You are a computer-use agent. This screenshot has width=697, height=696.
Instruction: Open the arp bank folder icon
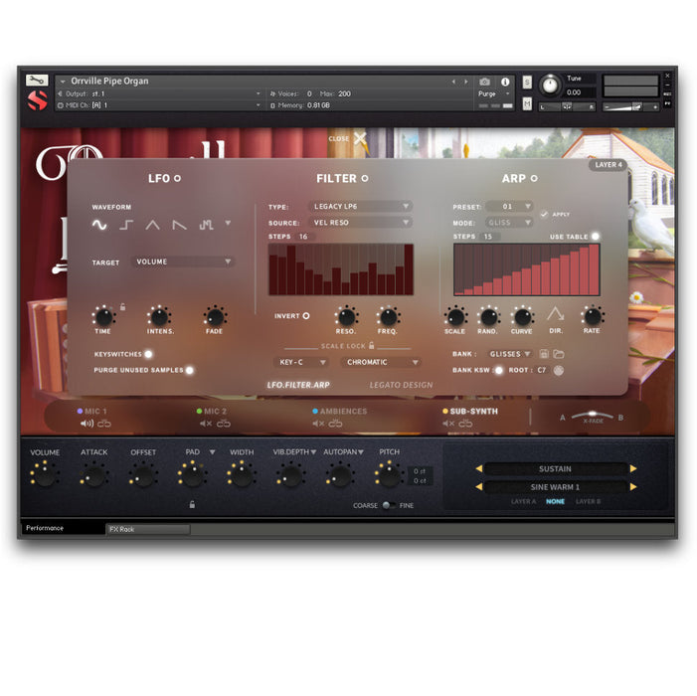click(559, 354)
